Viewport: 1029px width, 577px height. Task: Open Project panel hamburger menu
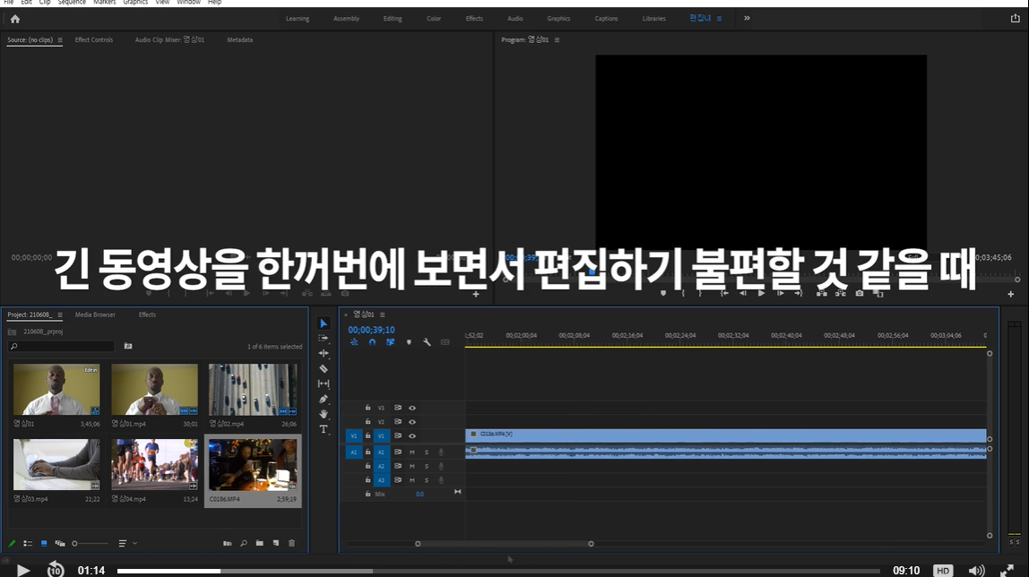pyautogui.click(x=60, y=314)
